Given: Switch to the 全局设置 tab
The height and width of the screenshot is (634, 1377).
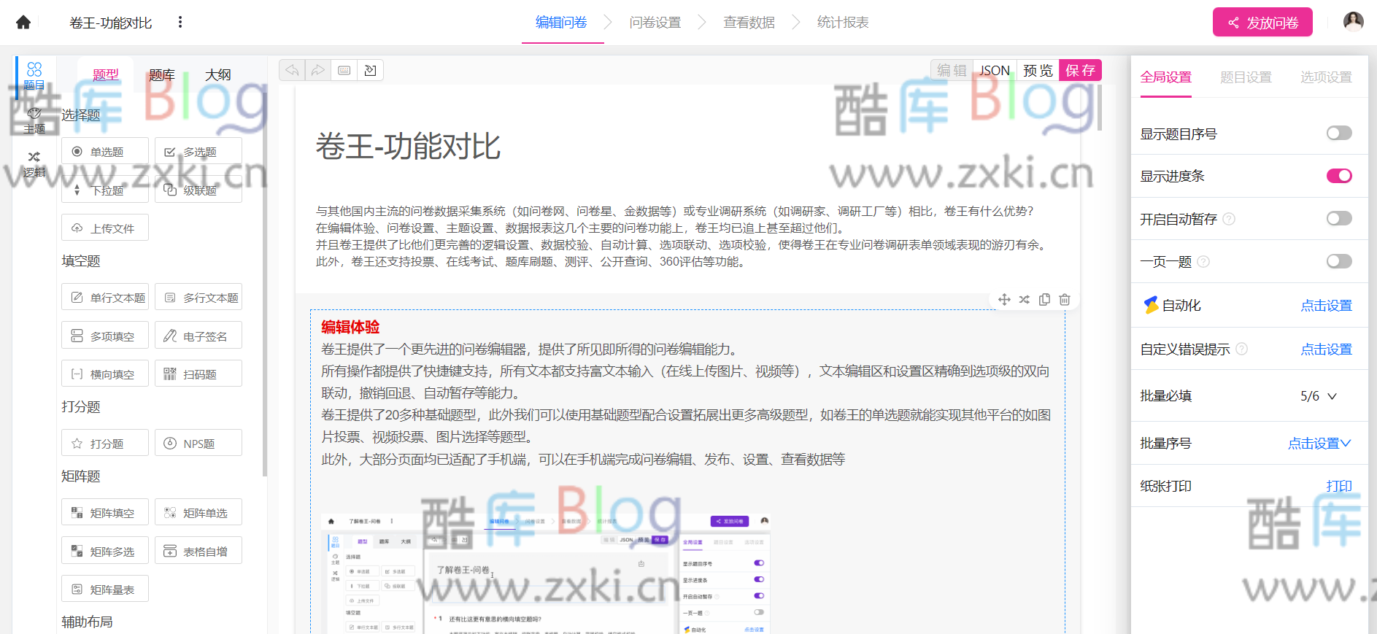Looking at the screenshot, I should (1165, 77).
